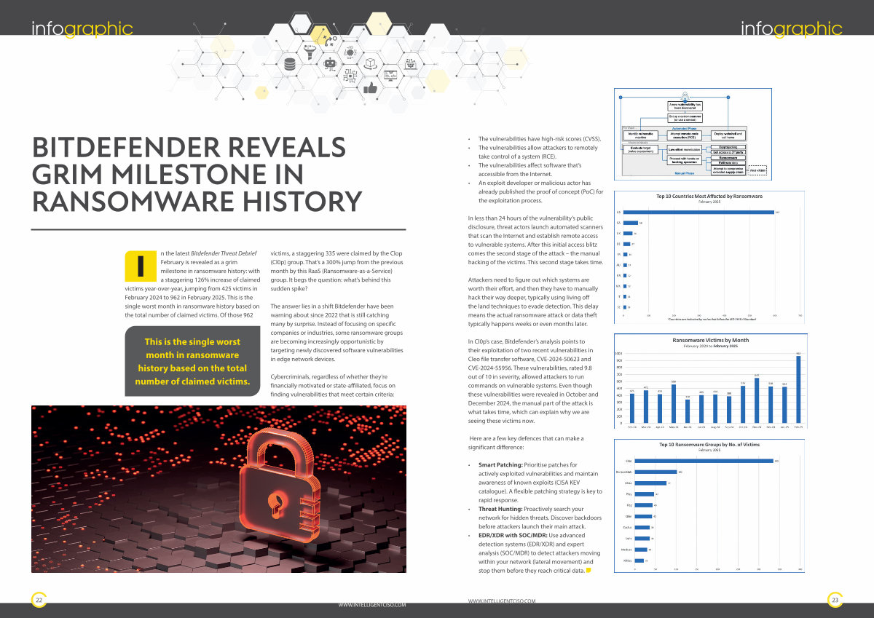
Task: Click the processor chip icon
Action: point(349,75)
